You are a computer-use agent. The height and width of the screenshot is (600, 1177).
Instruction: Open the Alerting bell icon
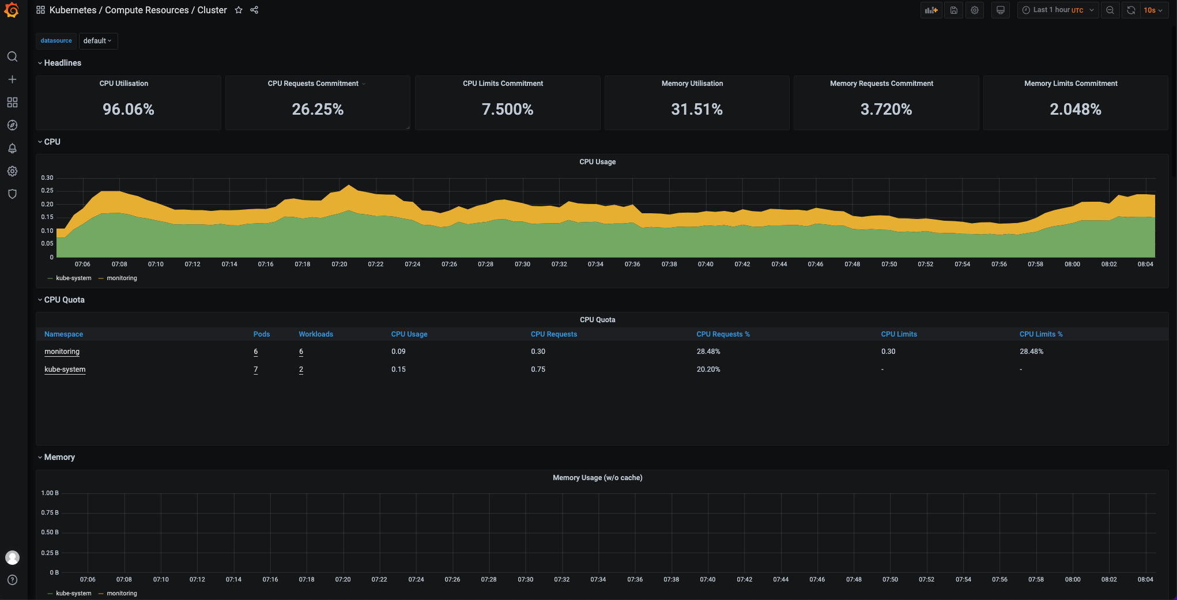[x=12, y=148]
